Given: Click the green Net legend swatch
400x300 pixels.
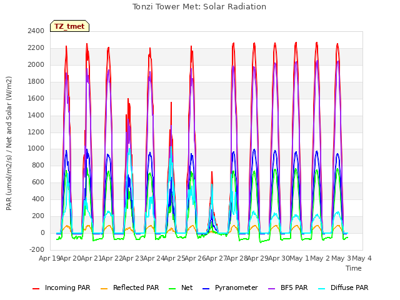Looking at the screenshot, I should (x=172, y=289).
